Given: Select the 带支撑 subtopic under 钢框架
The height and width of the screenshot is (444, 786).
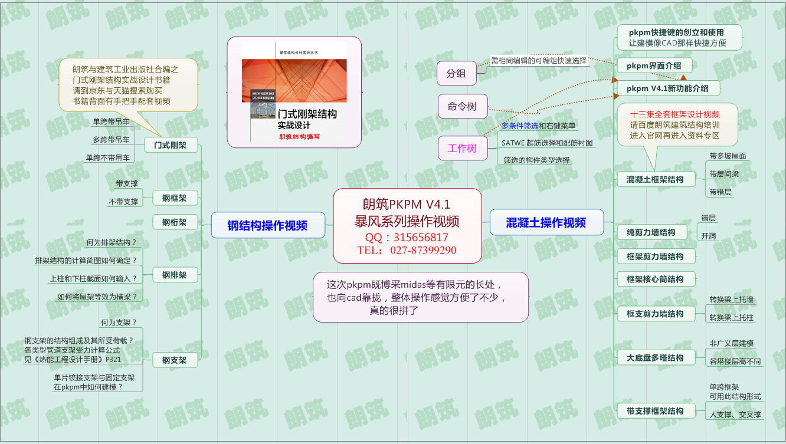Looking at the screenshot, I should click(x=127, y=183).
